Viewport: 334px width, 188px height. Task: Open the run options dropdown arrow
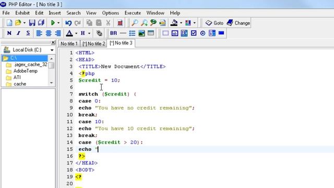click(58, 23)
